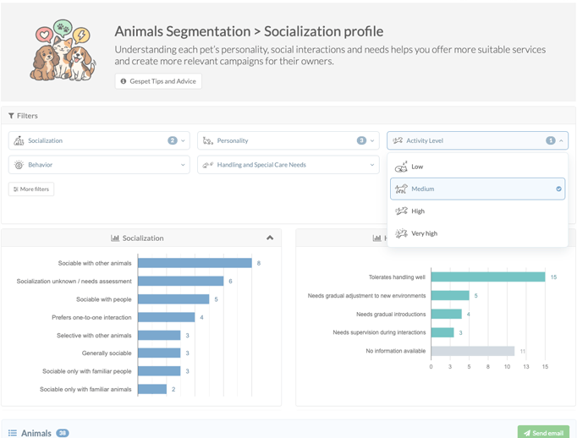Image resolution: width=577 pixels, height=438 pixels.
Task: Click the Activity Level running dog icon
Action: tap(398, 140)
